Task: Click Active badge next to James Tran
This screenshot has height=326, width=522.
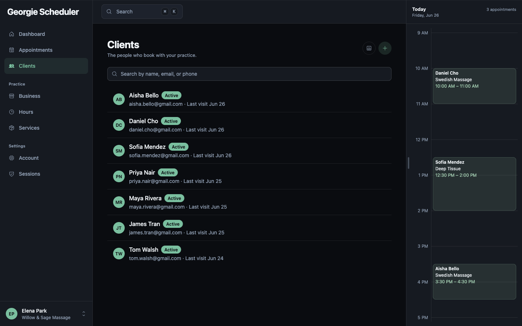Action: [173, 224]
